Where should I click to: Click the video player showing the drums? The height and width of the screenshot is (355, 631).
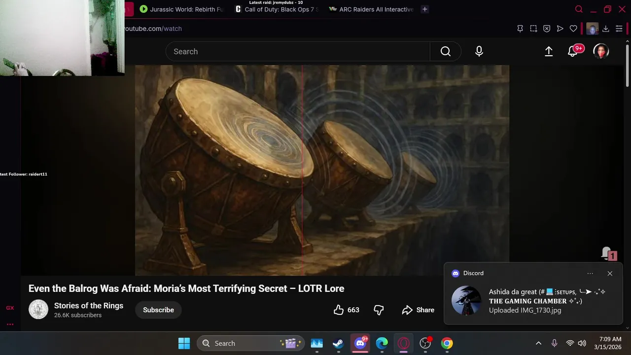(322, 170)
